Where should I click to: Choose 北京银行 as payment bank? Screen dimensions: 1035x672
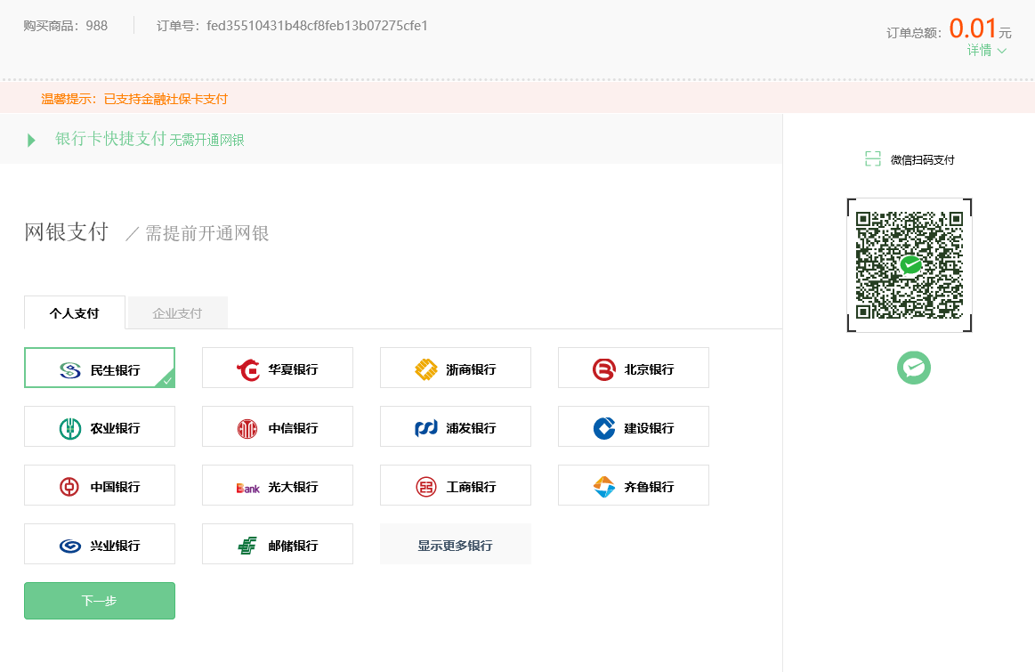pos(633,368)
